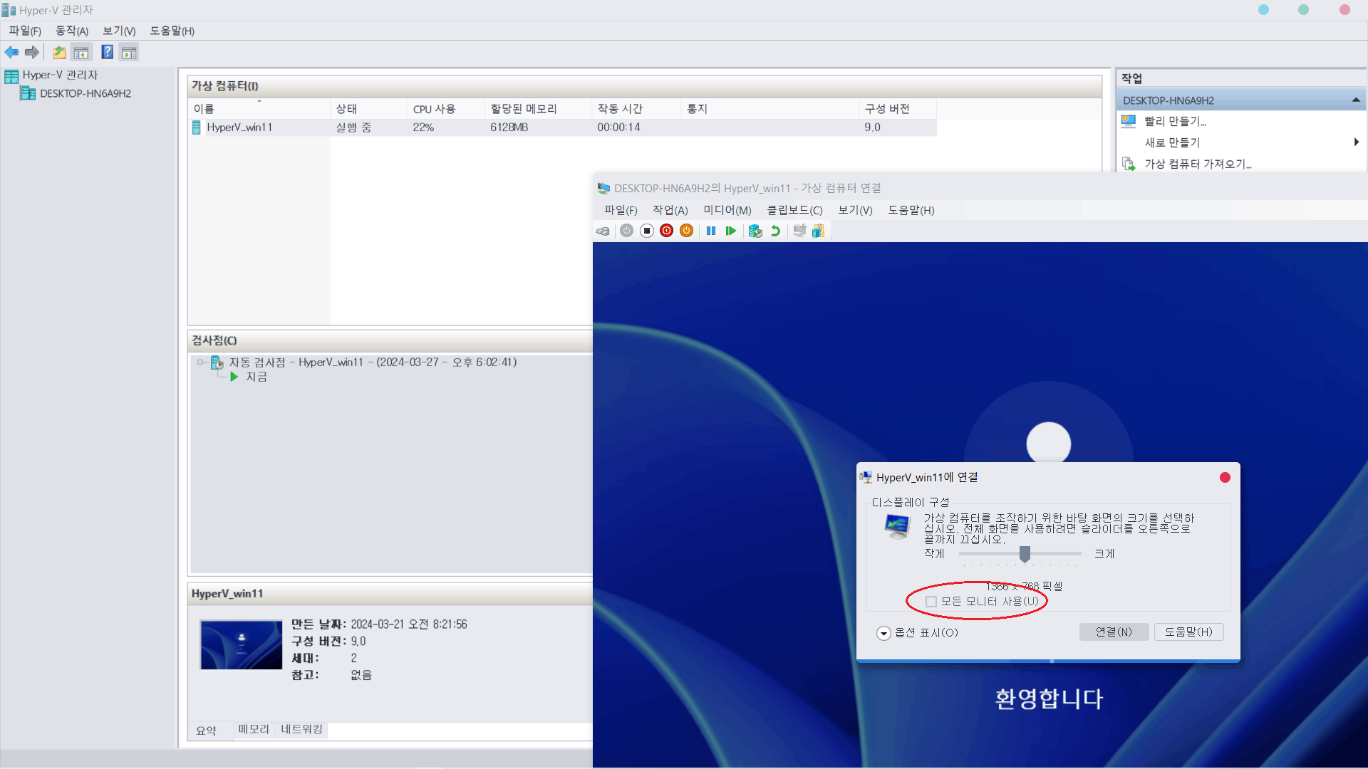
Task: Click the red Shut Down icon
Action: [x=666, y=231]
